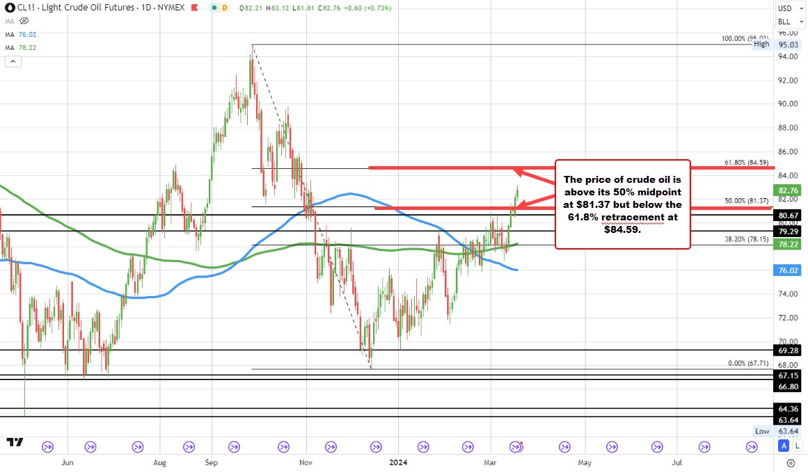
Task: Click the purple jump arrow icon near March
Action: click(x=516, y=447)
